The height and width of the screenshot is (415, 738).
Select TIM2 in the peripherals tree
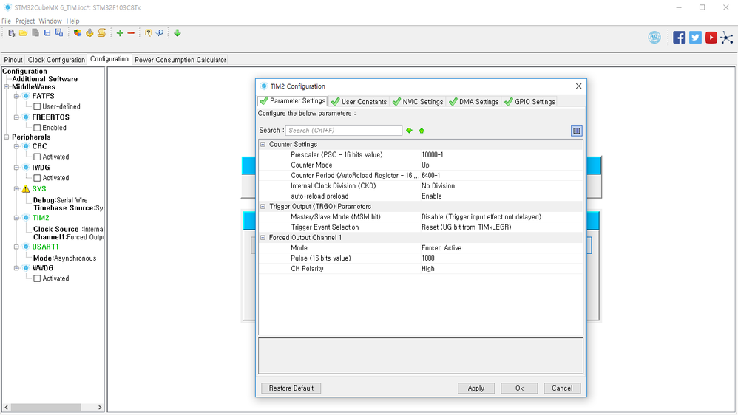pos(41,218)
